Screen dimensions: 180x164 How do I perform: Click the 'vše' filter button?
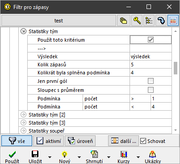(17, 141)
